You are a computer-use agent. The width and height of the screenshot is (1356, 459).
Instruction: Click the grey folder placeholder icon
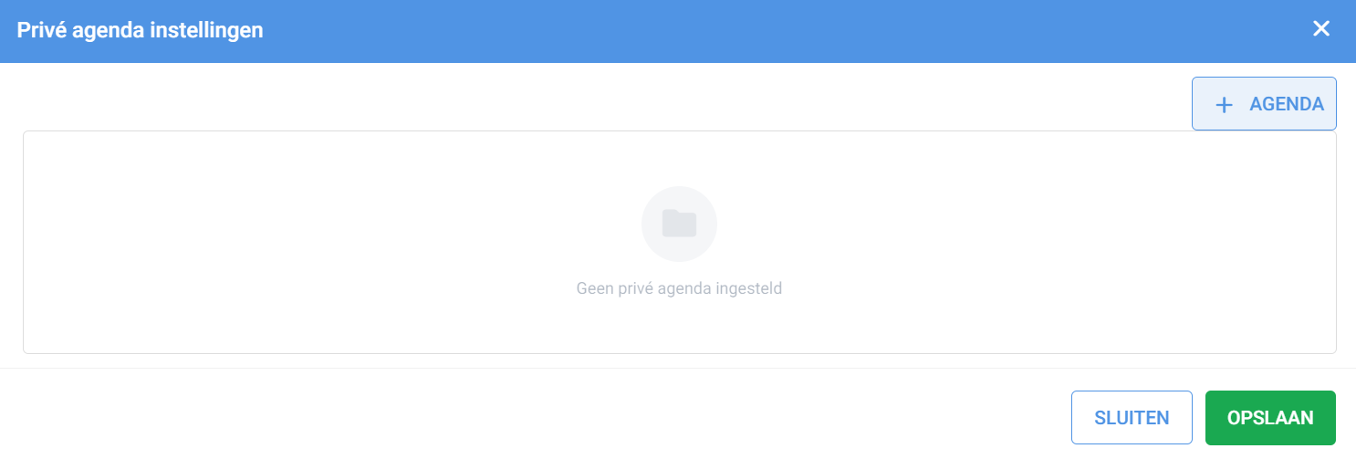(x=679, y=224)
